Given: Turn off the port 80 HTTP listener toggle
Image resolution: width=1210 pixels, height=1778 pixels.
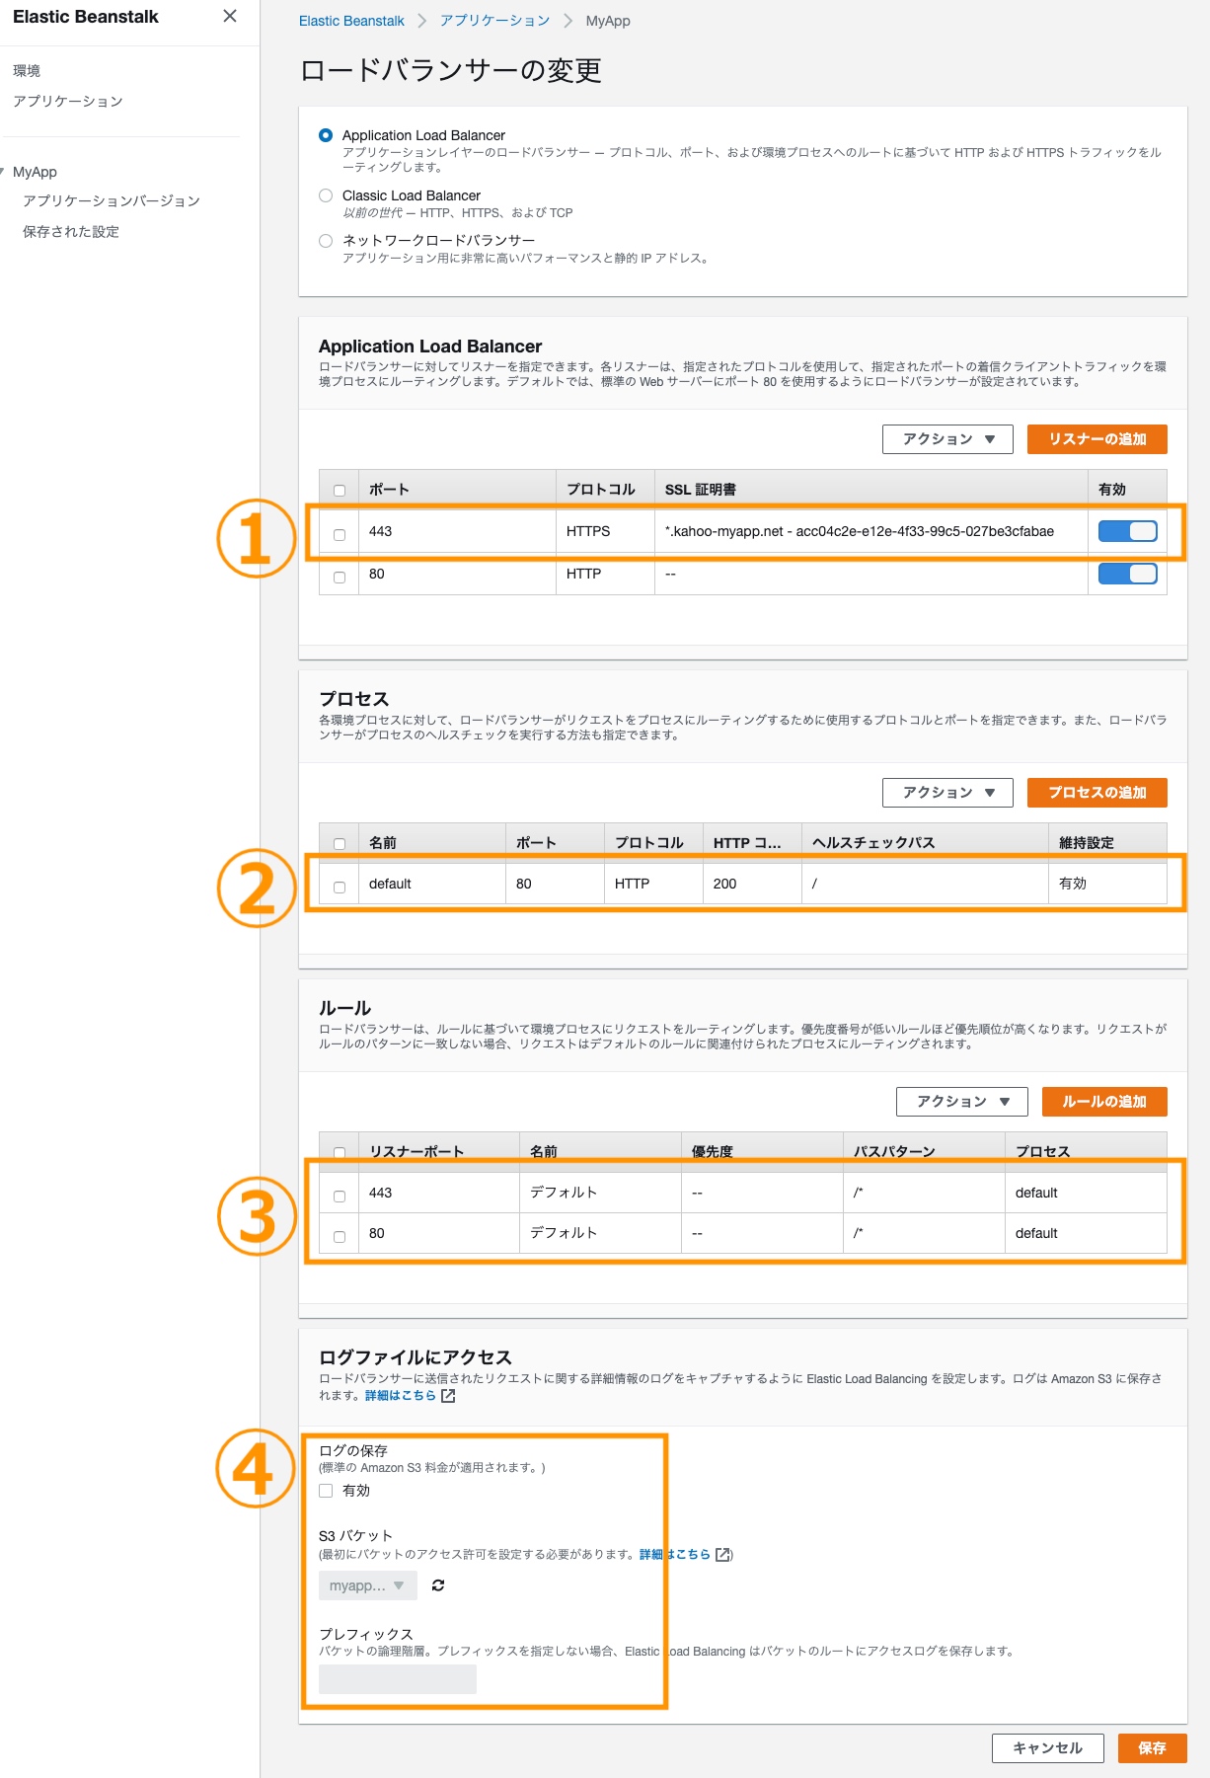Looking at the screenshot, I should coord(1127,574).
